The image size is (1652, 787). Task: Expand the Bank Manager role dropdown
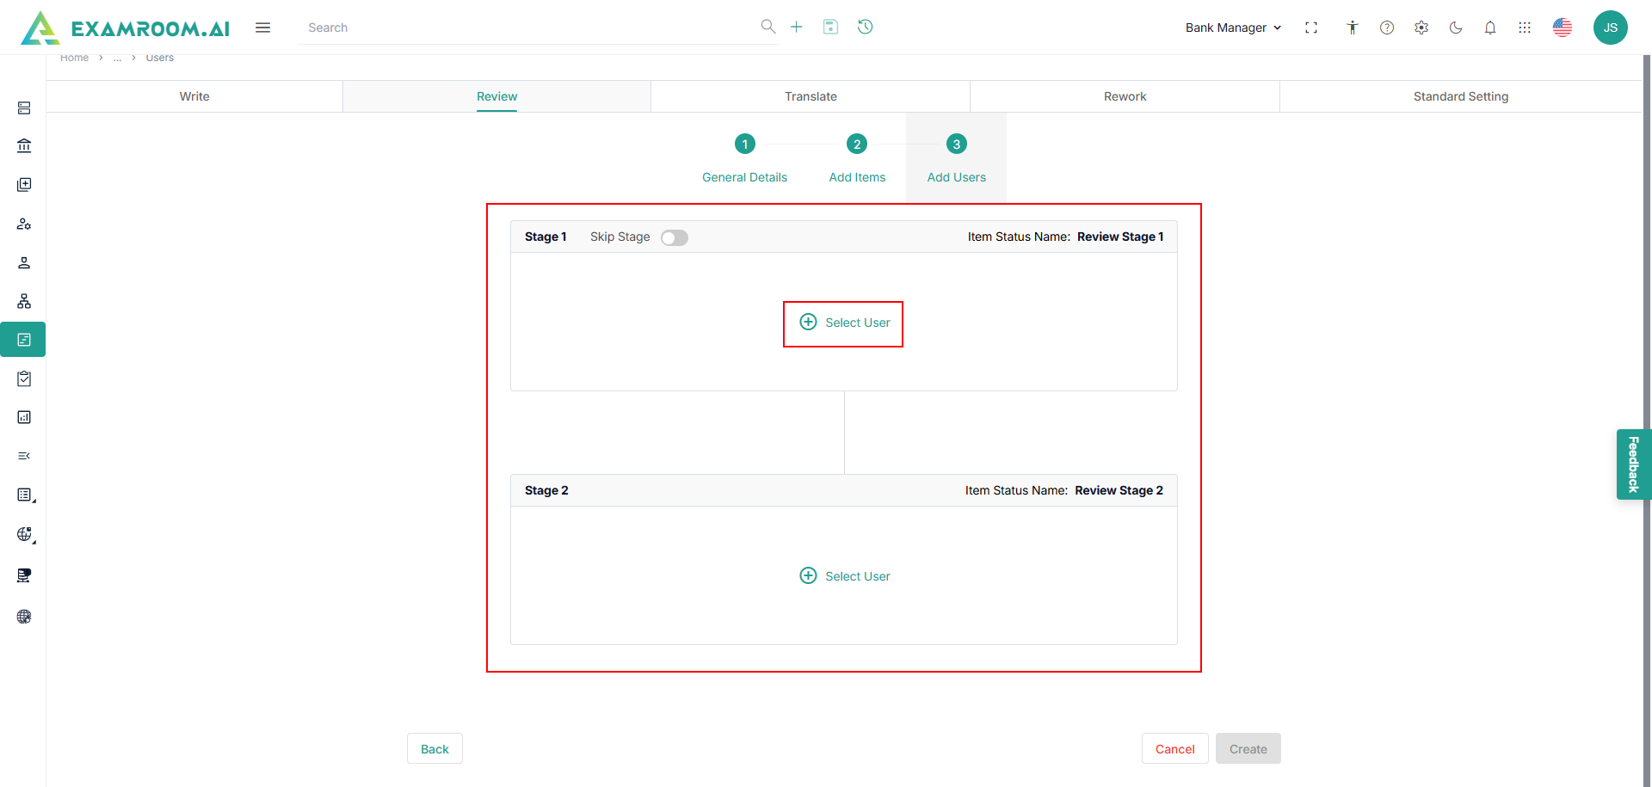click(1233, 28)
